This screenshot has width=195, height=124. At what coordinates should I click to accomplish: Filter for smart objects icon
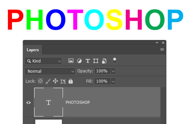[104, 61]
